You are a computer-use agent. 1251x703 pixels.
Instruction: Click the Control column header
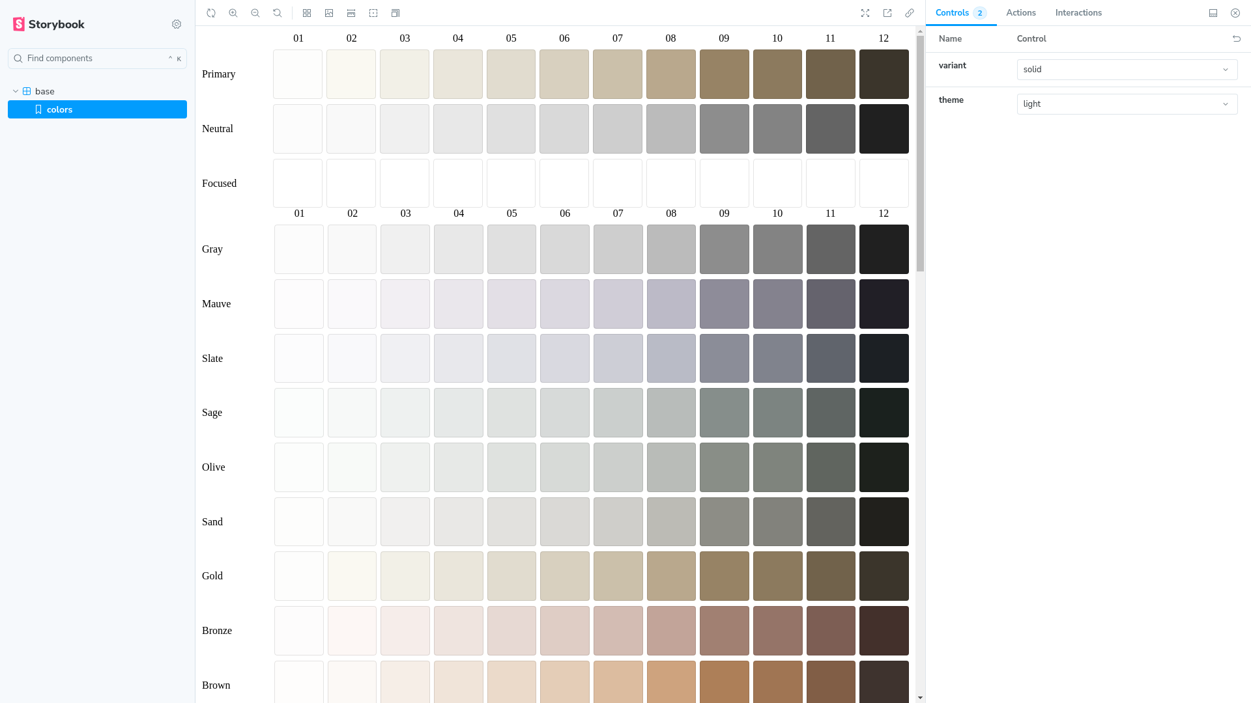tap(1031, 39)
